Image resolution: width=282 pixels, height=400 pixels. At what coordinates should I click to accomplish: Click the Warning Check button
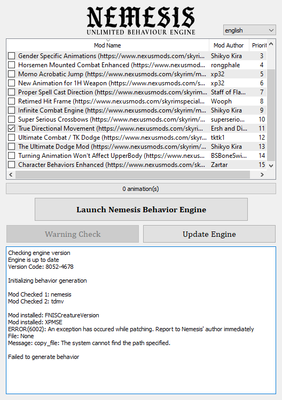pyautogui.click(x=73, y=234)
